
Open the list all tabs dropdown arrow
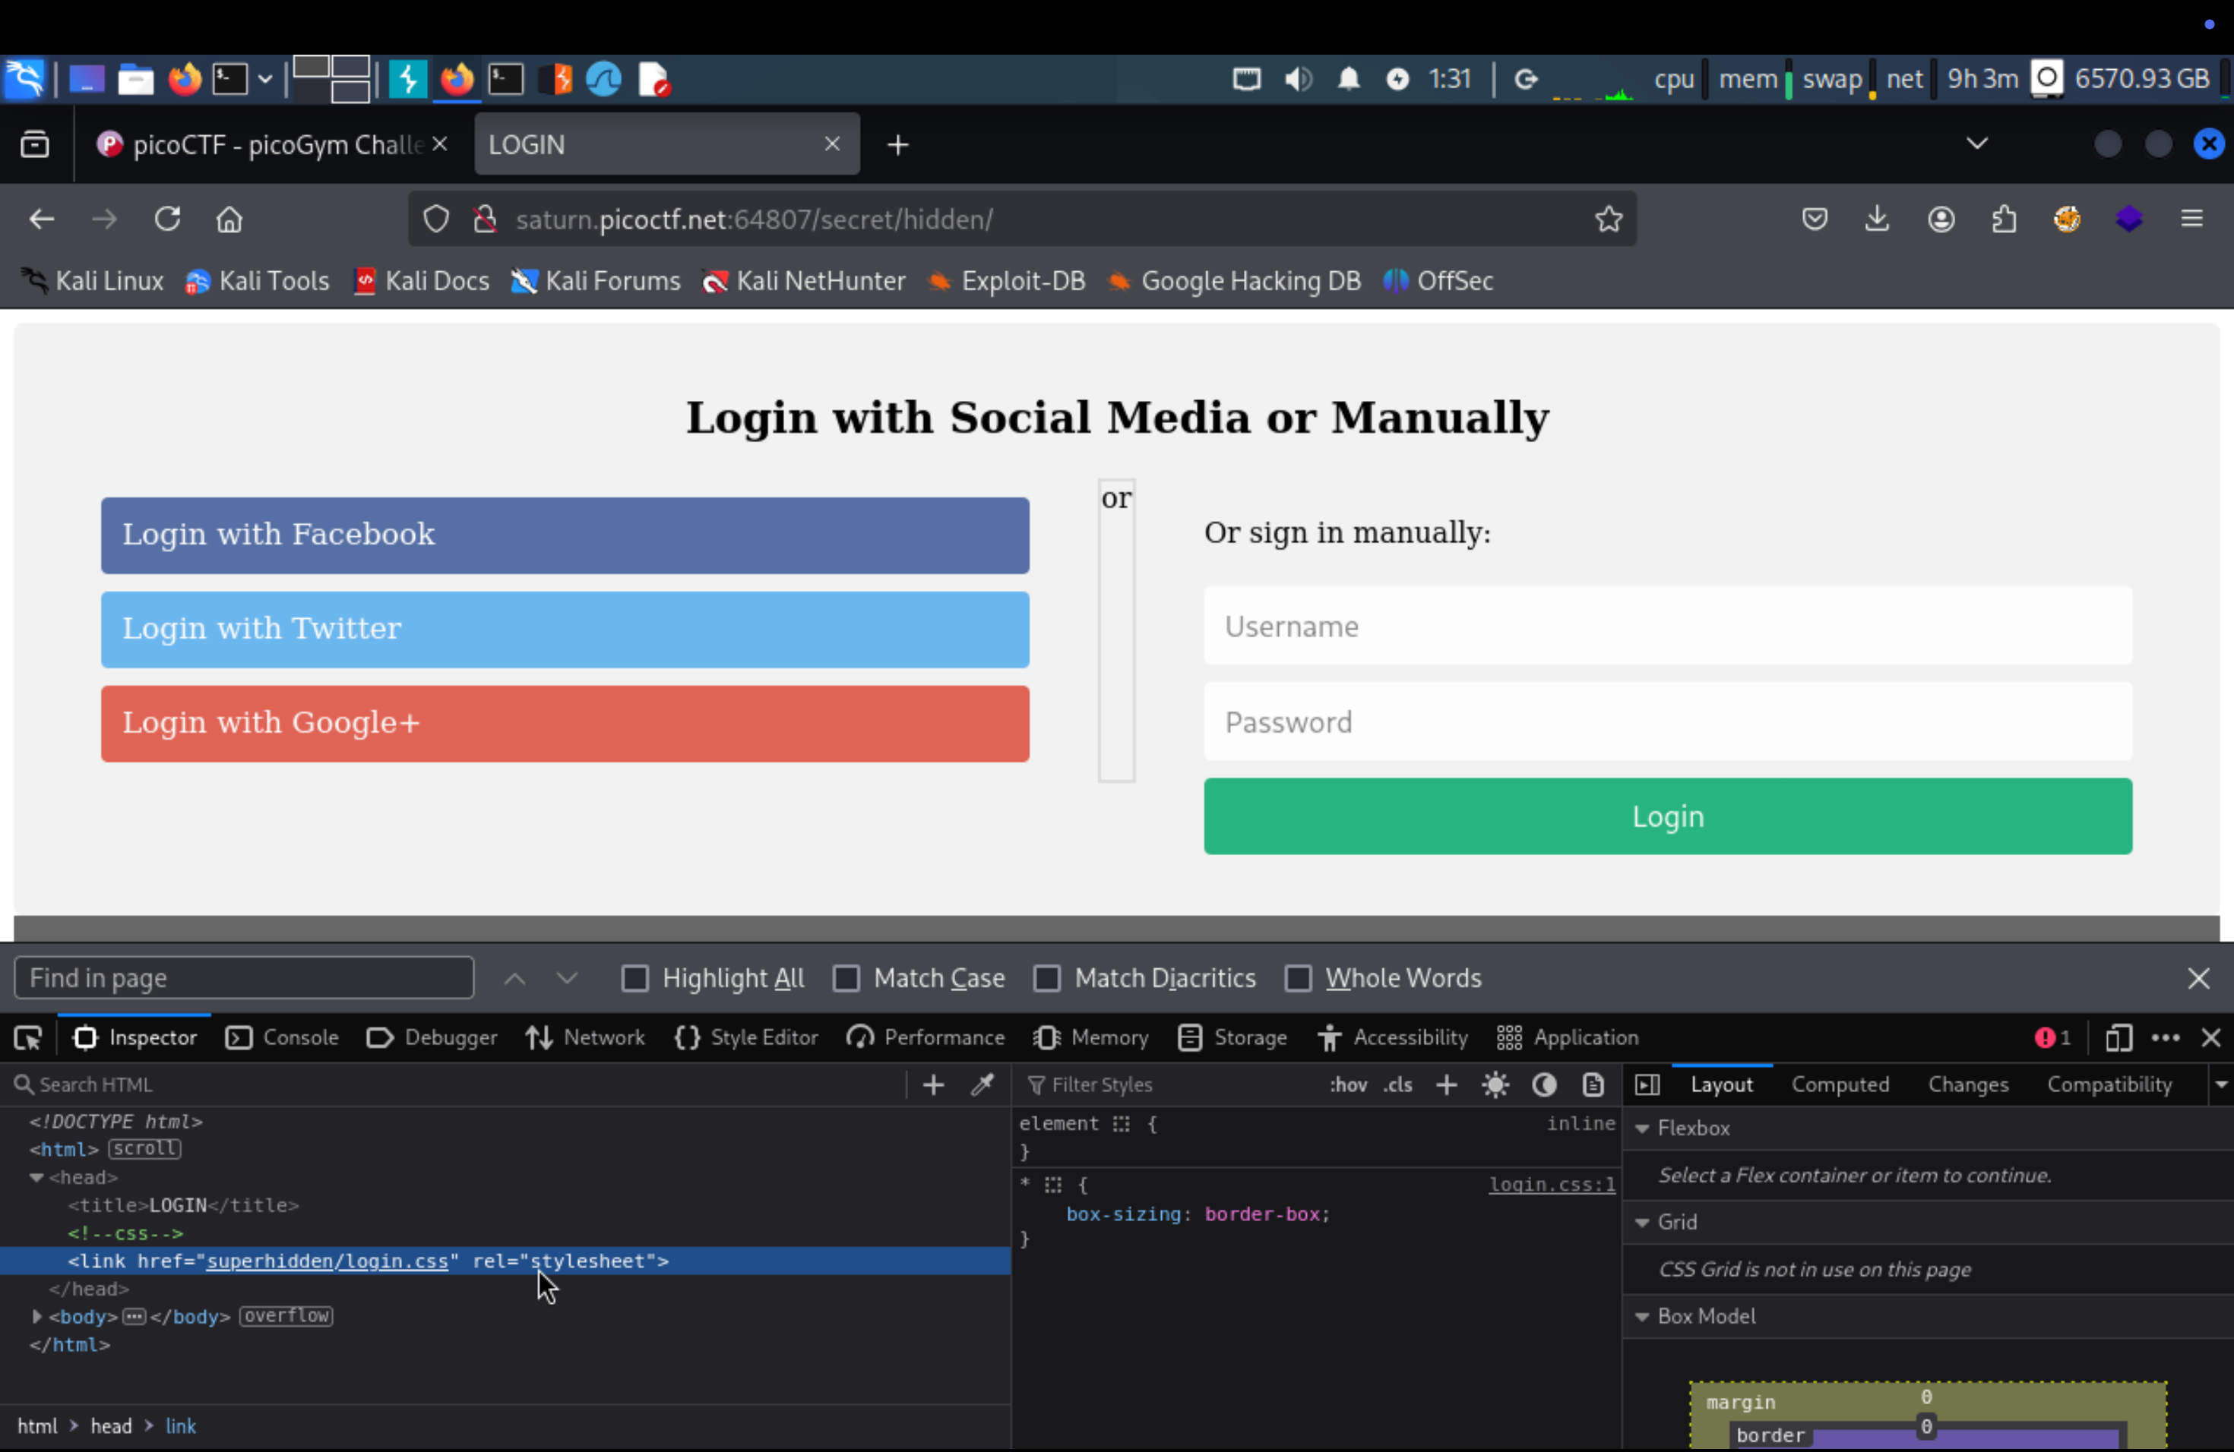click(1977, 144)
